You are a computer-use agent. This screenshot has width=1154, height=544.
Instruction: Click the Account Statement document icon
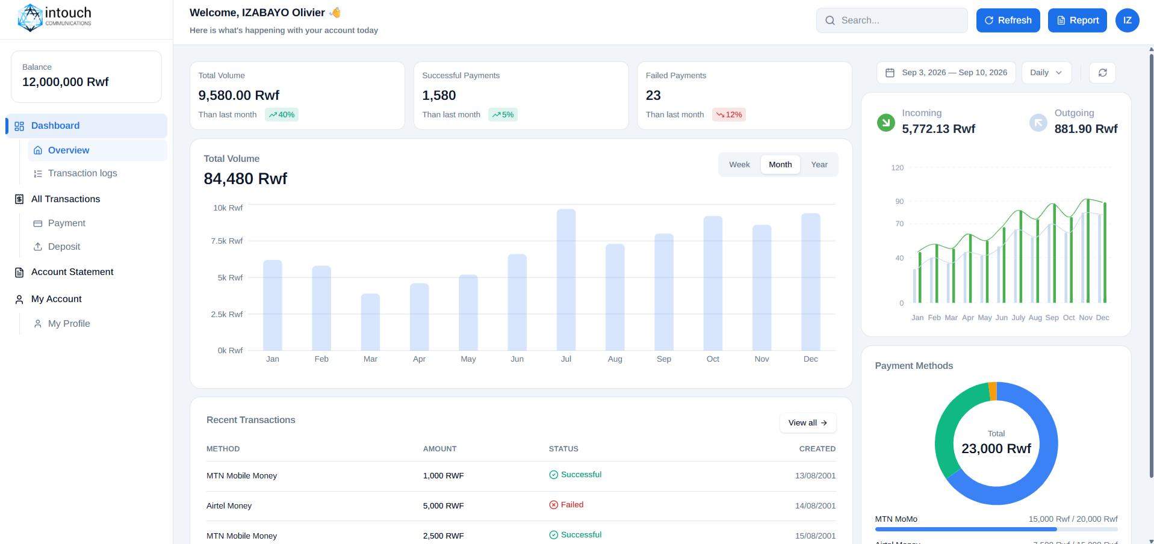coord(19,273)
